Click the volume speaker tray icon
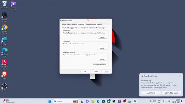Image resolution: width=185 pixels, height=104 pixels. 166,101
